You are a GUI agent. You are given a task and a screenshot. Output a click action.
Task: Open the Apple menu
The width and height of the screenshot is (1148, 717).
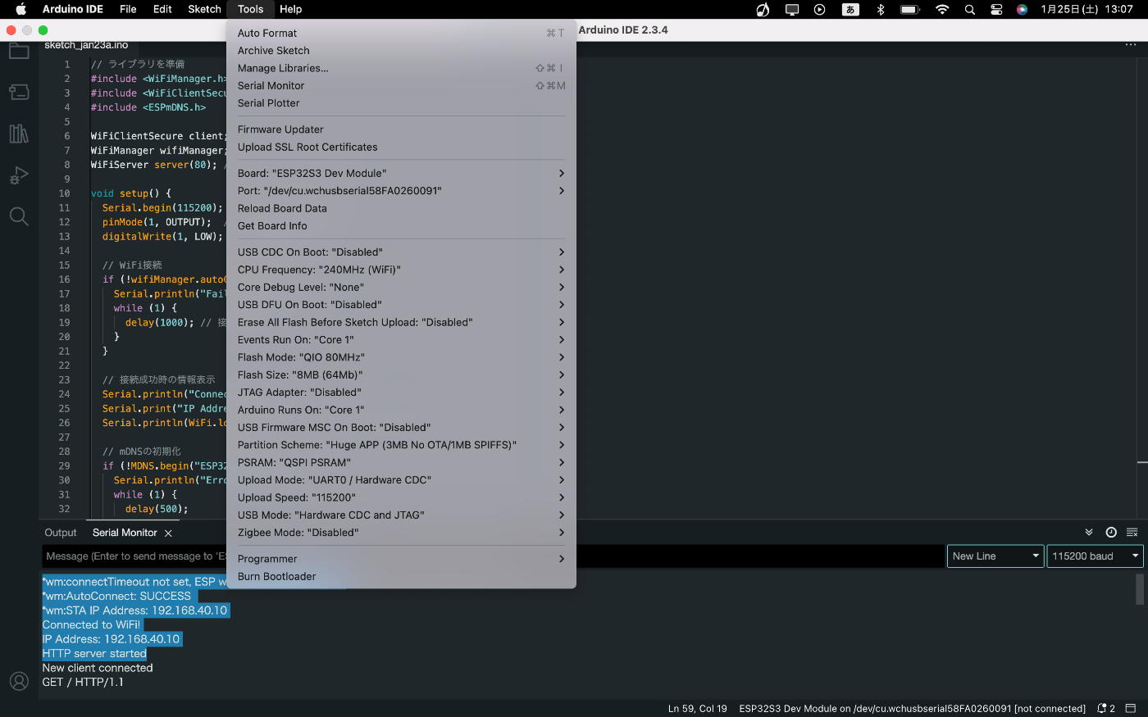(x=21, y=9)
